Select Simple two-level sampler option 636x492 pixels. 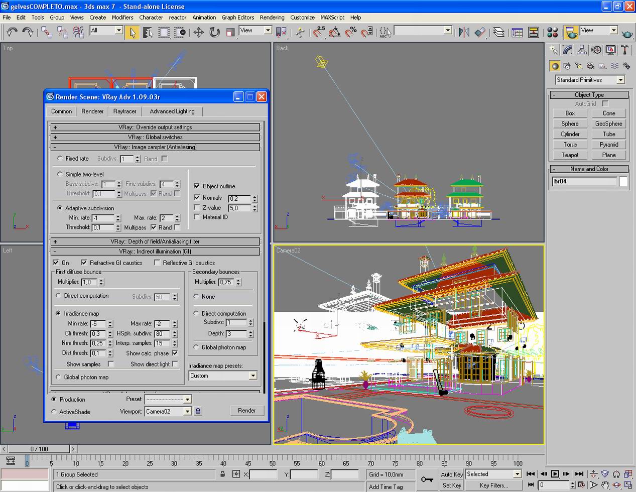pyautogui.click(x=60, y=175)
